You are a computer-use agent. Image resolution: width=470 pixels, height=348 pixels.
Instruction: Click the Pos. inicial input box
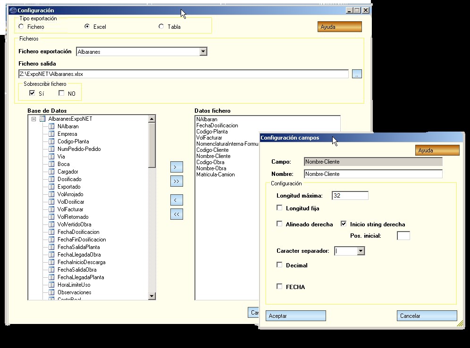[403, 236]
